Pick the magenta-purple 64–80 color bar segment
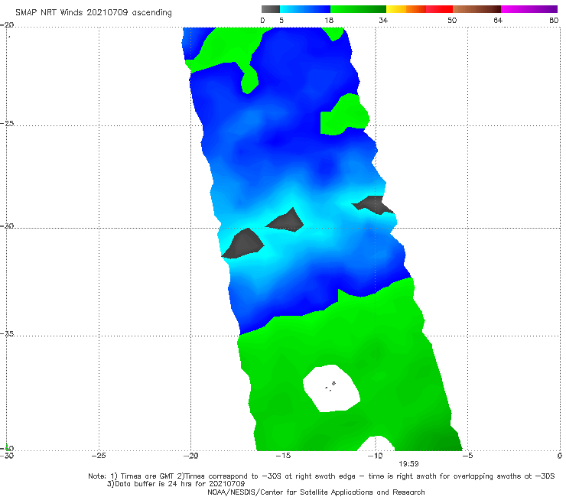 (x=529, y=9)
